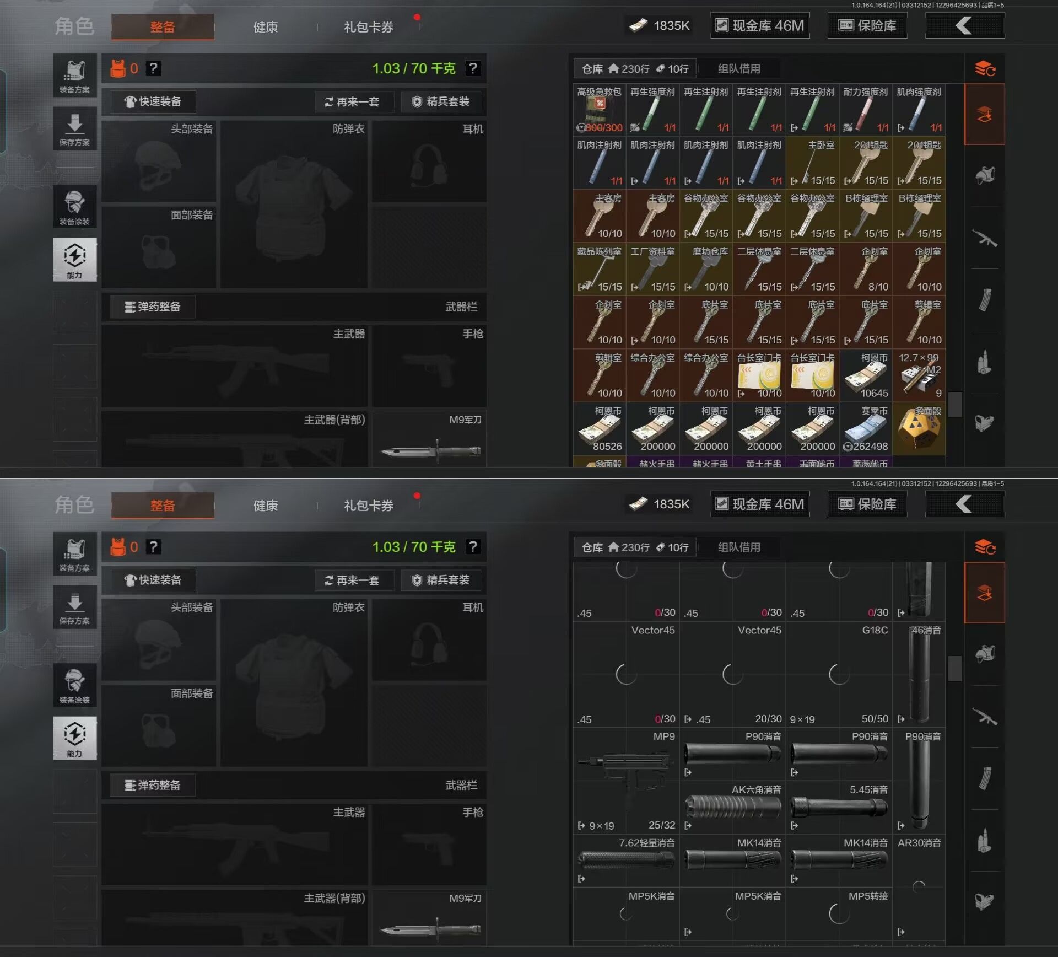Select the 7.62轻量消音 suppressor item
1058x957 pixels.
click(626, 859)
